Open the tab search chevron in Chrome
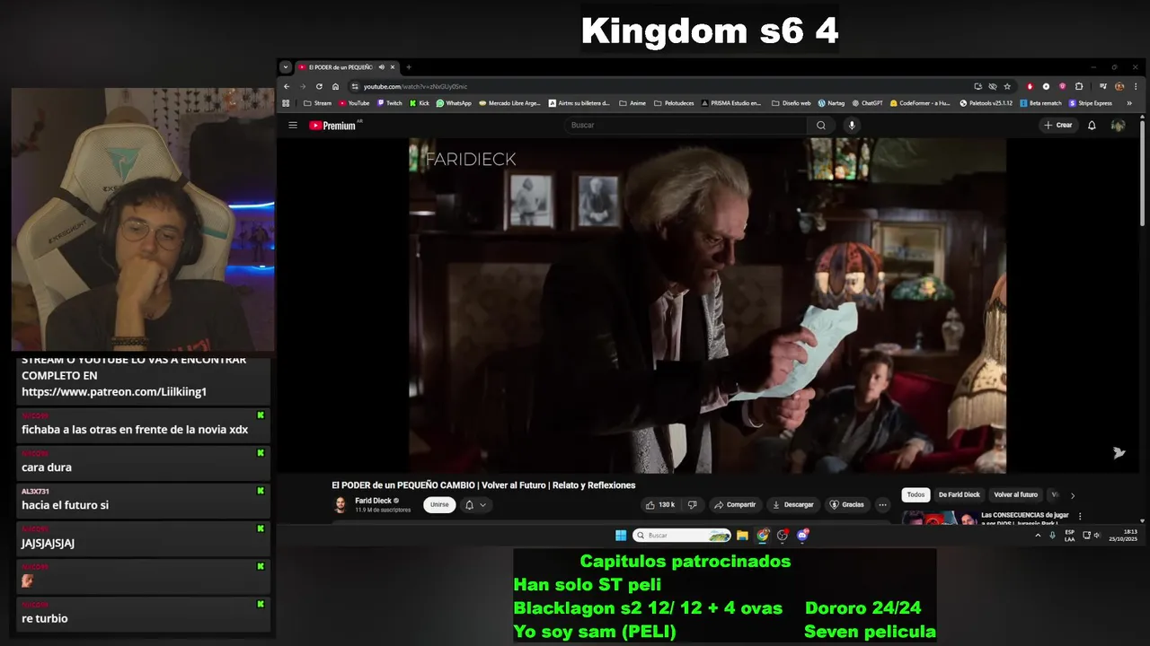 (x=286, y=67)
